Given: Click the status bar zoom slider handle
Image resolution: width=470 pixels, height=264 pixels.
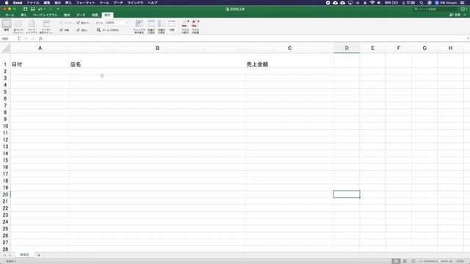Looking at the screenshot, I should 439,261.
